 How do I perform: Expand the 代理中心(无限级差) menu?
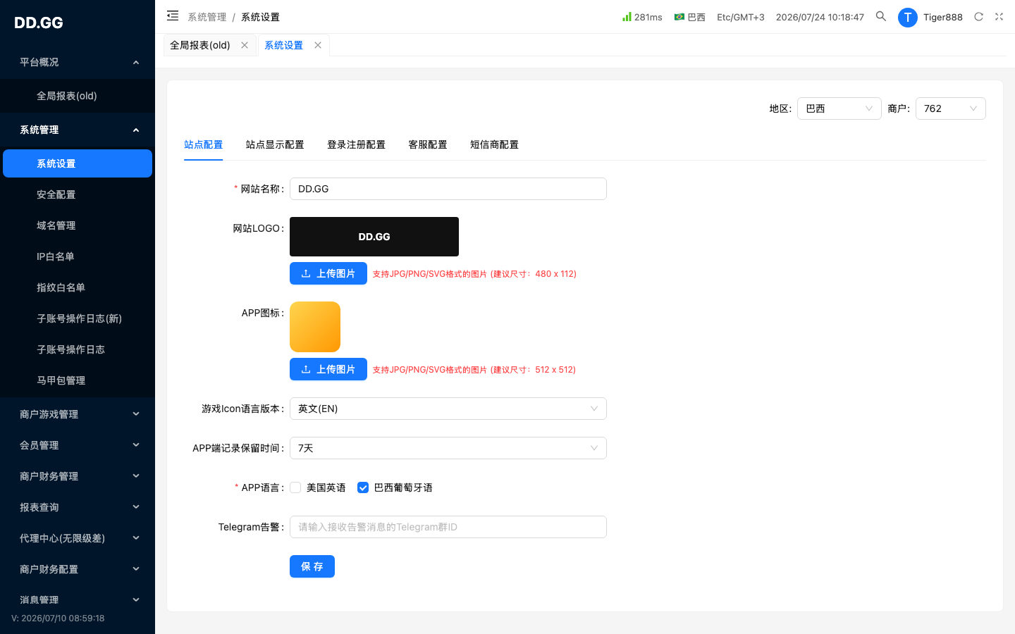(x=78, y=538)
